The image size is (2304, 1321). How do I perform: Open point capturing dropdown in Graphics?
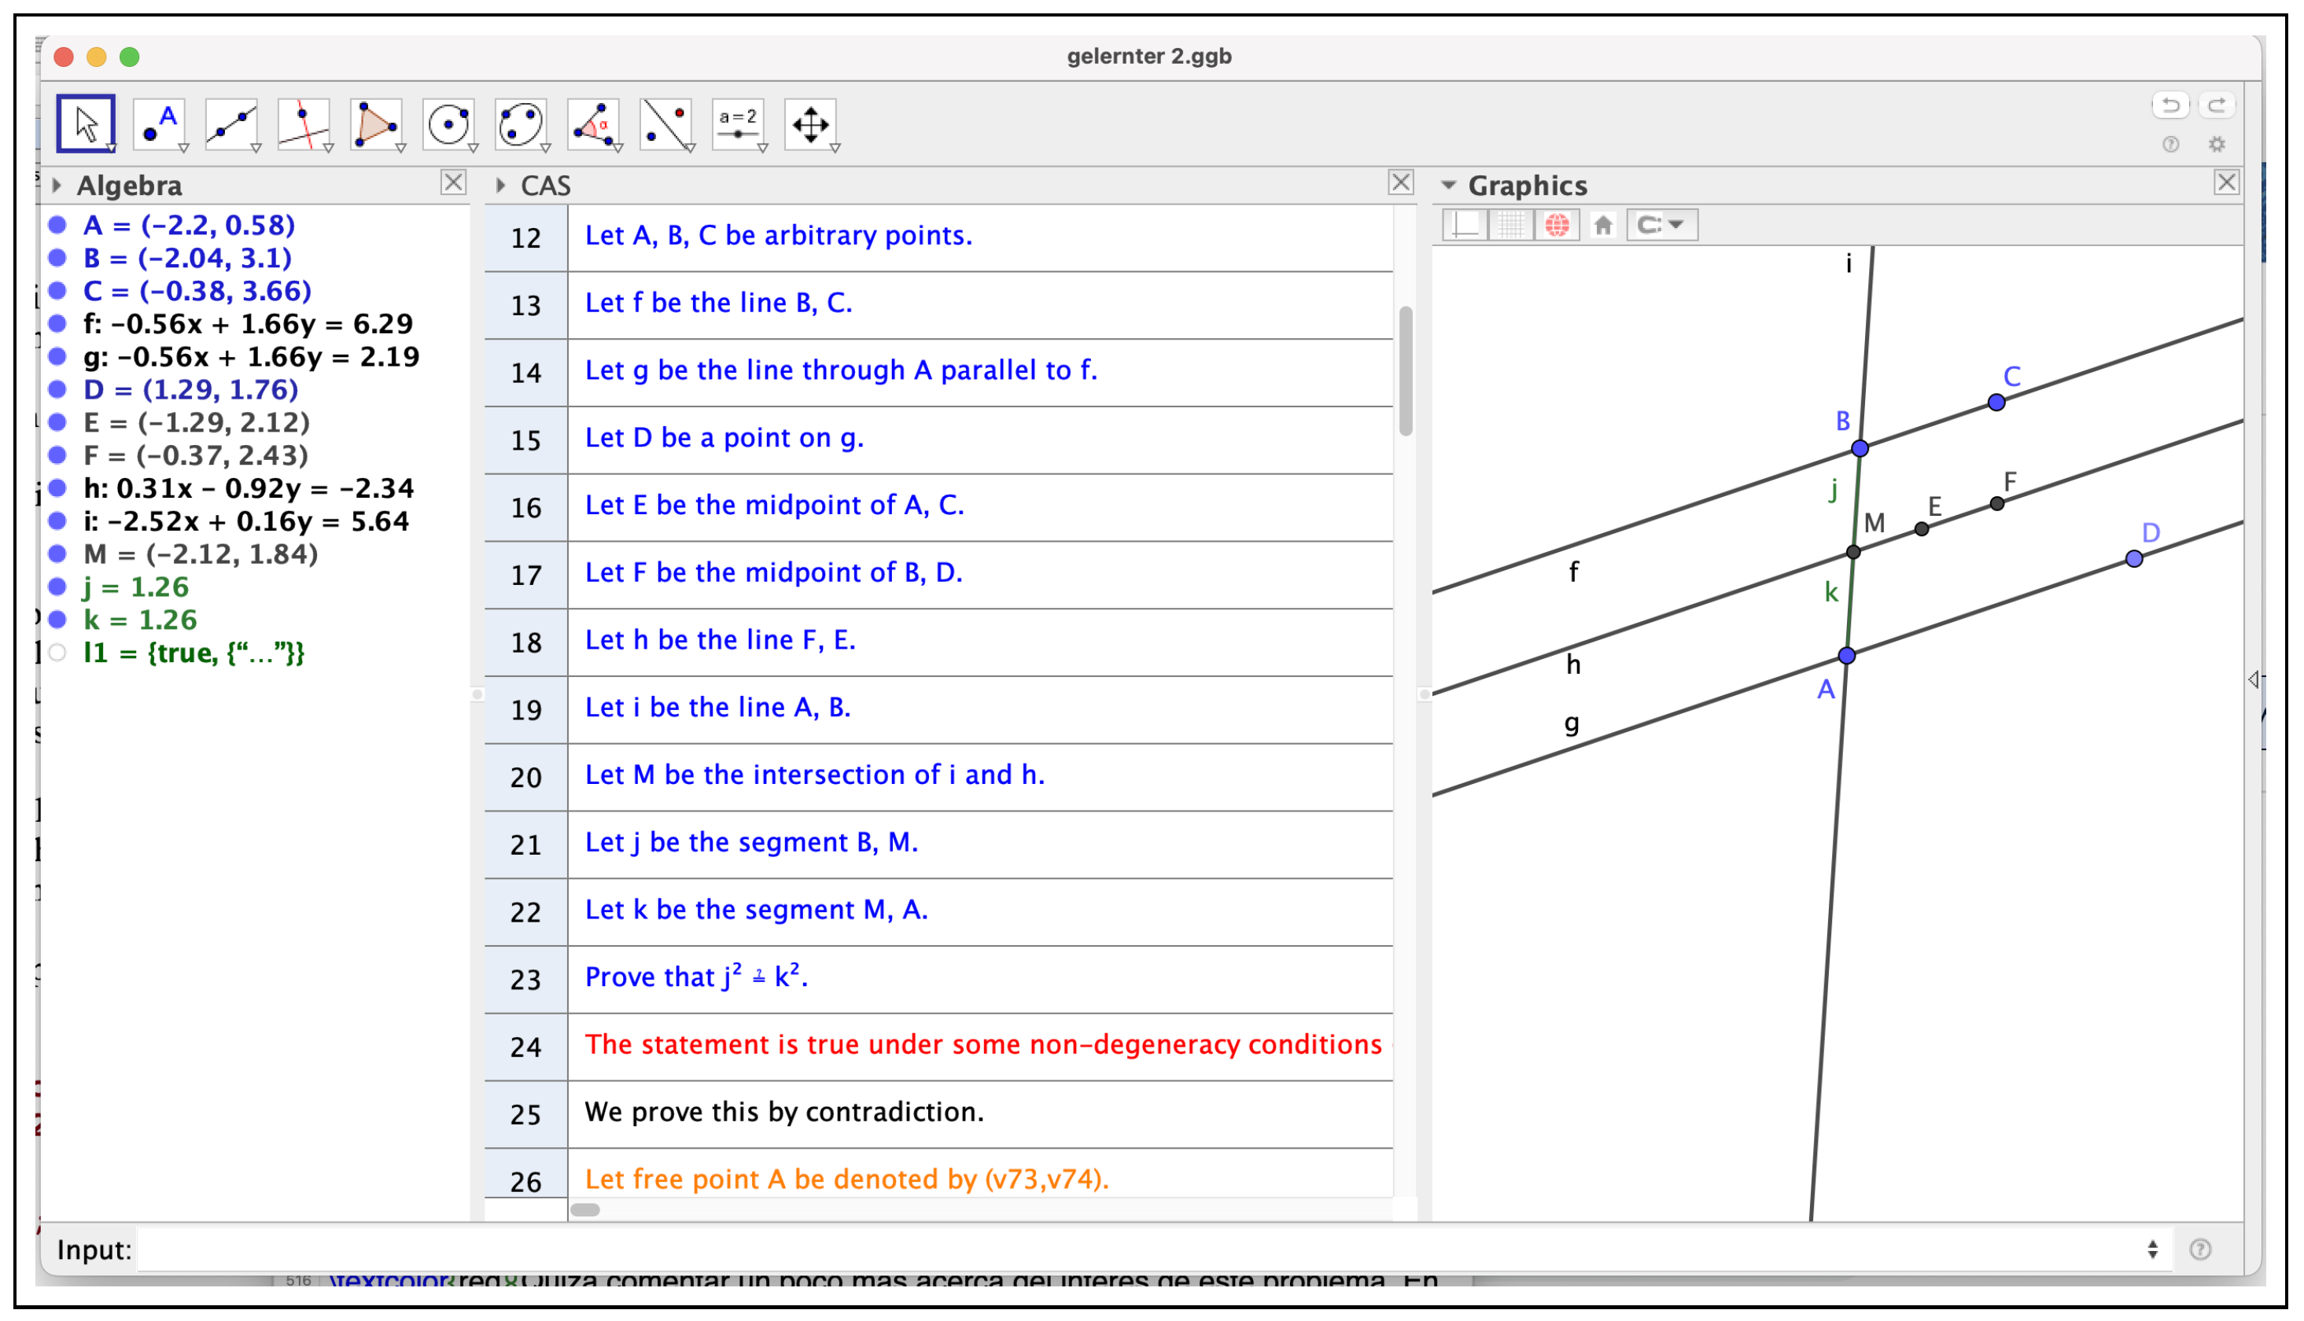(x=1662, y=225)
